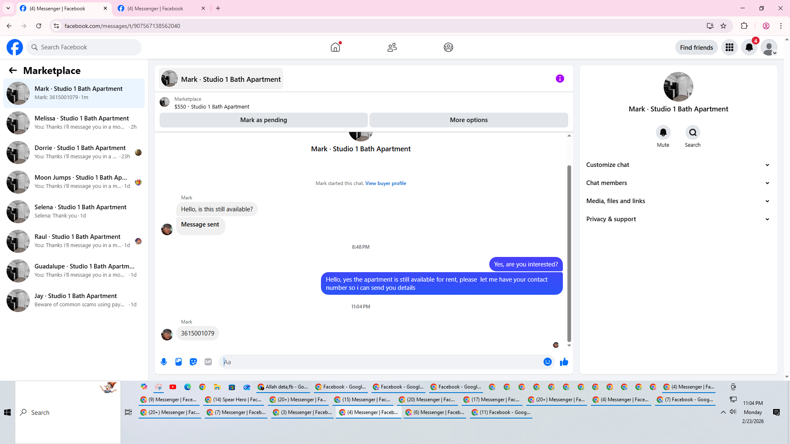Open the sticker picker icon
The width and height of the screenshot is (790, 444).
pos(193,362)
